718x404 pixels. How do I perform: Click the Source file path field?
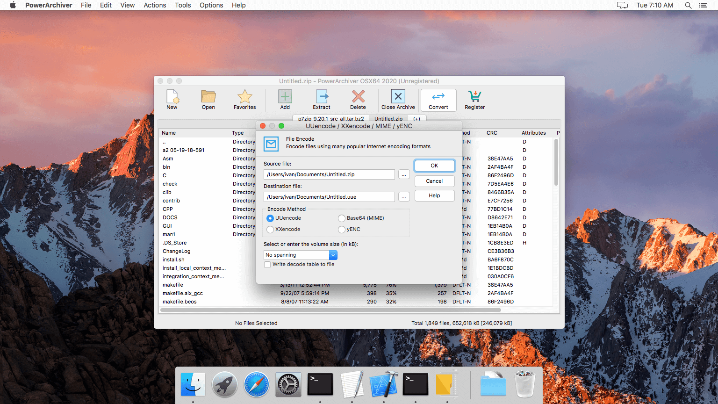(329, 174)
